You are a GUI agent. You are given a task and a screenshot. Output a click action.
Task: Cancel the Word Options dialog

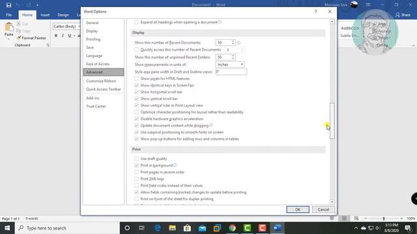323,209
